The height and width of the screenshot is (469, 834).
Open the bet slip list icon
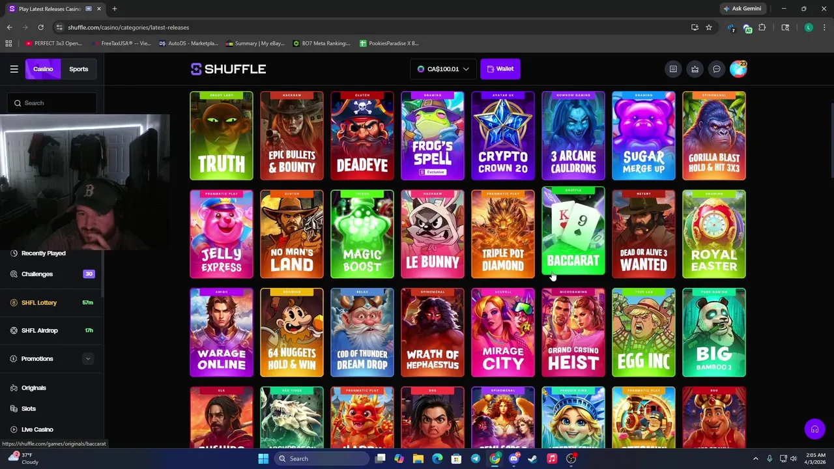click(673, 69)
